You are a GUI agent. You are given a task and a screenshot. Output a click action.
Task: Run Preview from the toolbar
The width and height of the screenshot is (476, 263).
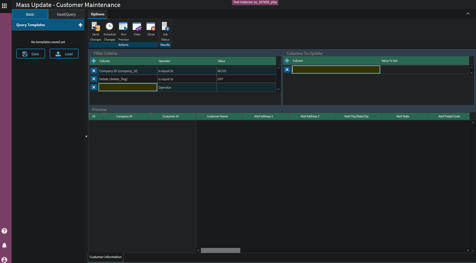point(123,27)
